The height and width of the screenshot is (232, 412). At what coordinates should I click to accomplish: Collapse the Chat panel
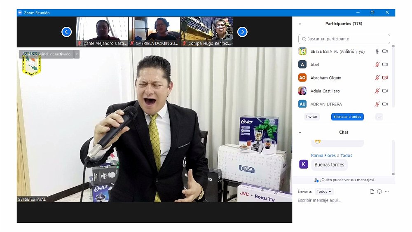coord(300,132)
